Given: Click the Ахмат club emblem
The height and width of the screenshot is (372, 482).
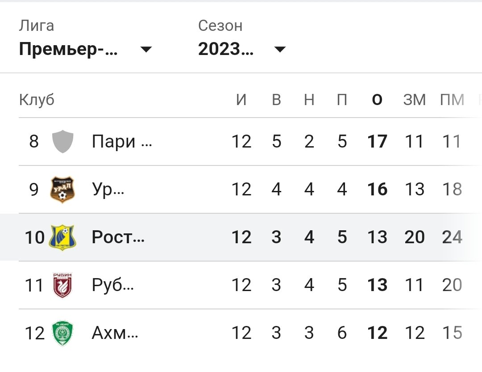Looking at the screenshot, I should [x=62, y=333].
